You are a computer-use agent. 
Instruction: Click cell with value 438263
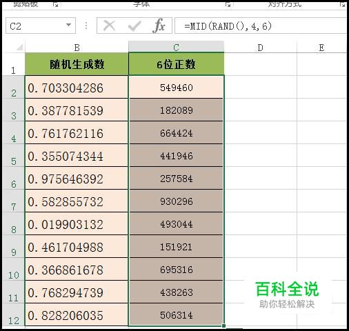click(176, 292)
